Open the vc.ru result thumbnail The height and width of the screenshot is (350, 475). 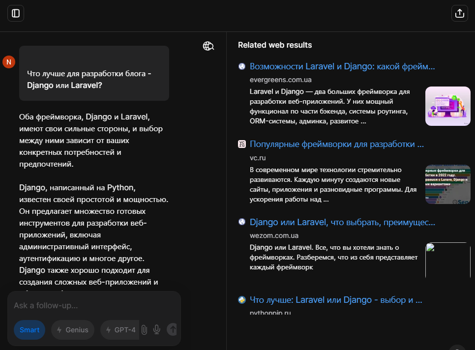click(x=448, y=184)
